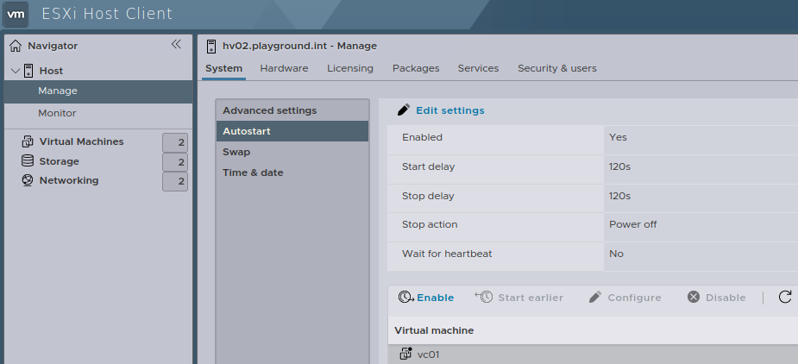
Task: Select Host in the Navigator tree
Action: pyautogui.click(x=51, y=71)
